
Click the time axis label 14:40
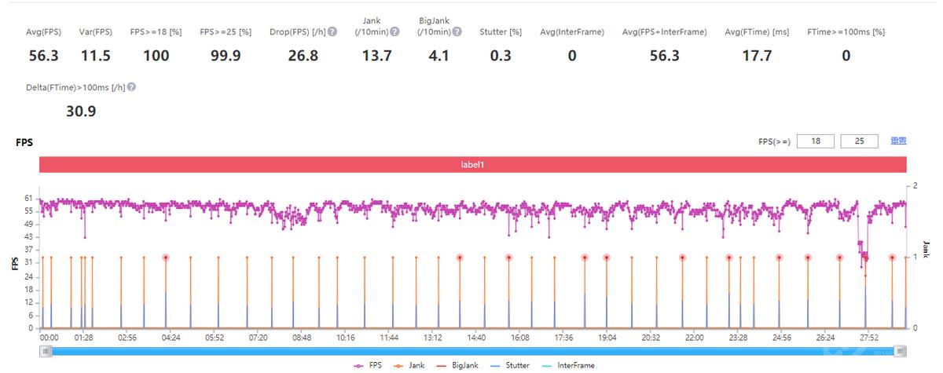point(476,337)
